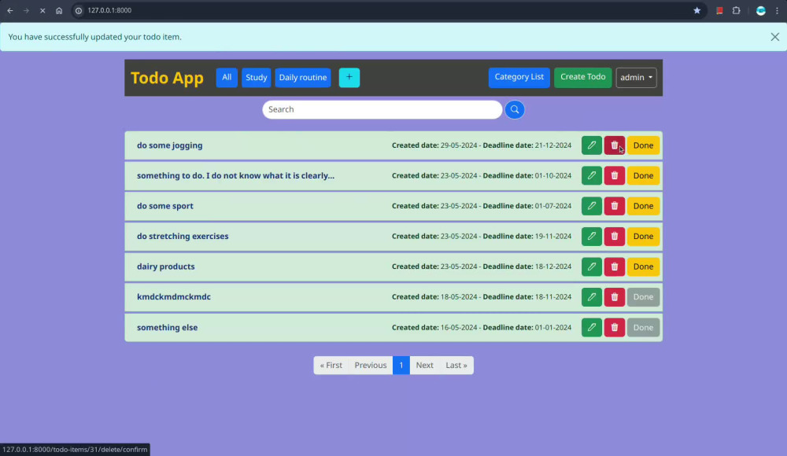Click the magnifier search button

pos(515,109)
